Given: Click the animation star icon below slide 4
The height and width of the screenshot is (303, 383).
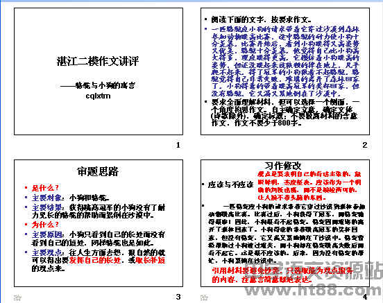Looking at the screenshot, I should click(x=204, y=297).
